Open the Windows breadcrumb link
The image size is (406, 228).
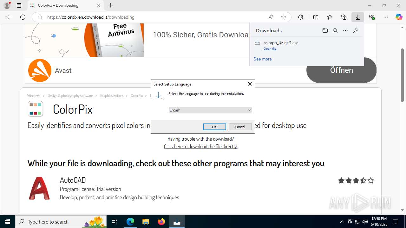point(34,96)
